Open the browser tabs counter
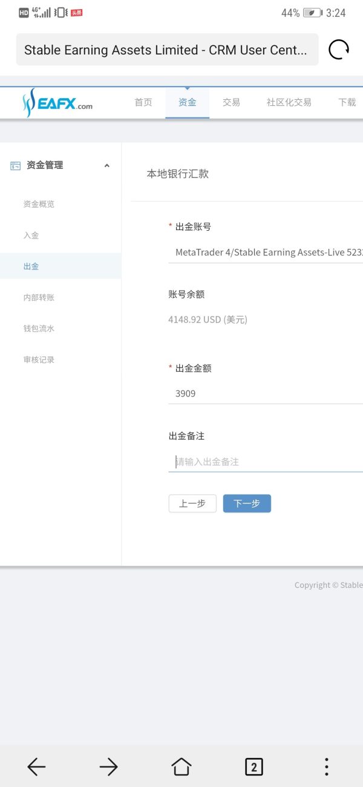This screenshot has height=787, width=363. coord(253,767)
